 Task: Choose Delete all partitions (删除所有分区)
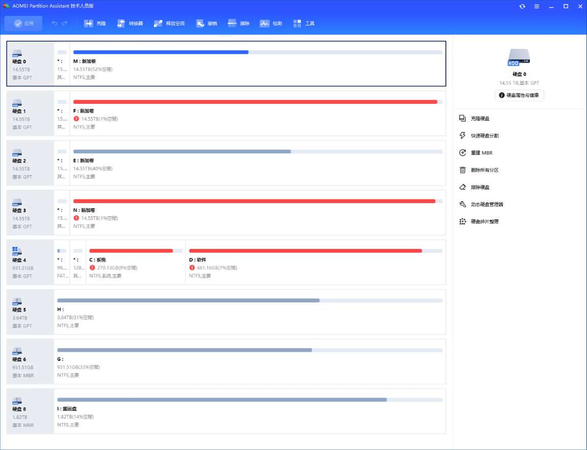click(x=479, y=170)
